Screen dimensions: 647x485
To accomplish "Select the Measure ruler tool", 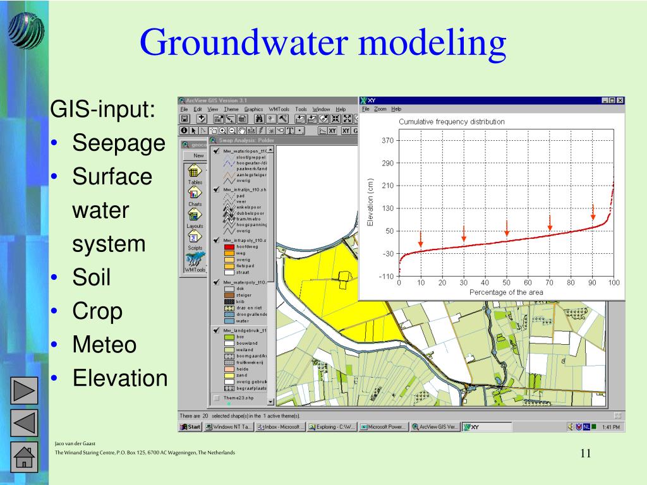I will coord(251,130).
